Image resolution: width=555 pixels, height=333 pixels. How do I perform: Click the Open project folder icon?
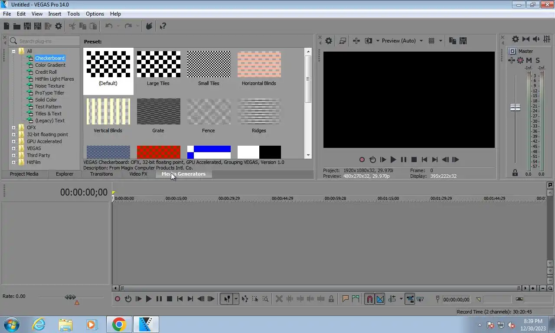16,26
